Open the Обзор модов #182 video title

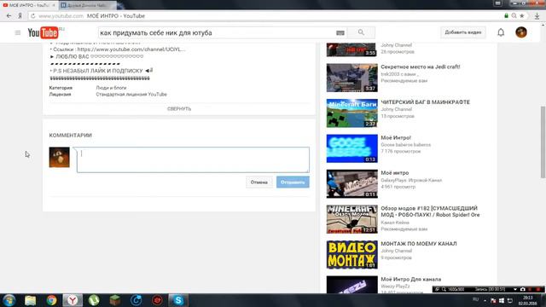(x=430, y=211)
